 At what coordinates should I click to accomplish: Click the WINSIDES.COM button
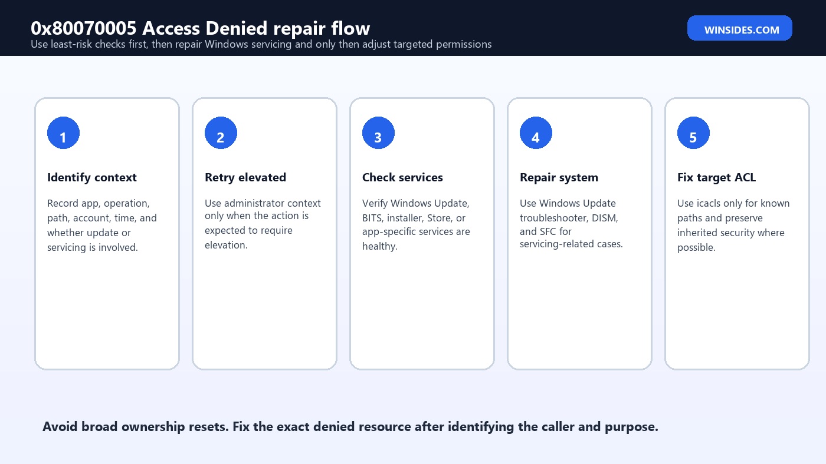[739, 28]
